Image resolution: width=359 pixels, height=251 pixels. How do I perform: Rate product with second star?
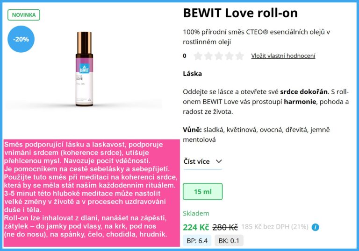[208, 56]
